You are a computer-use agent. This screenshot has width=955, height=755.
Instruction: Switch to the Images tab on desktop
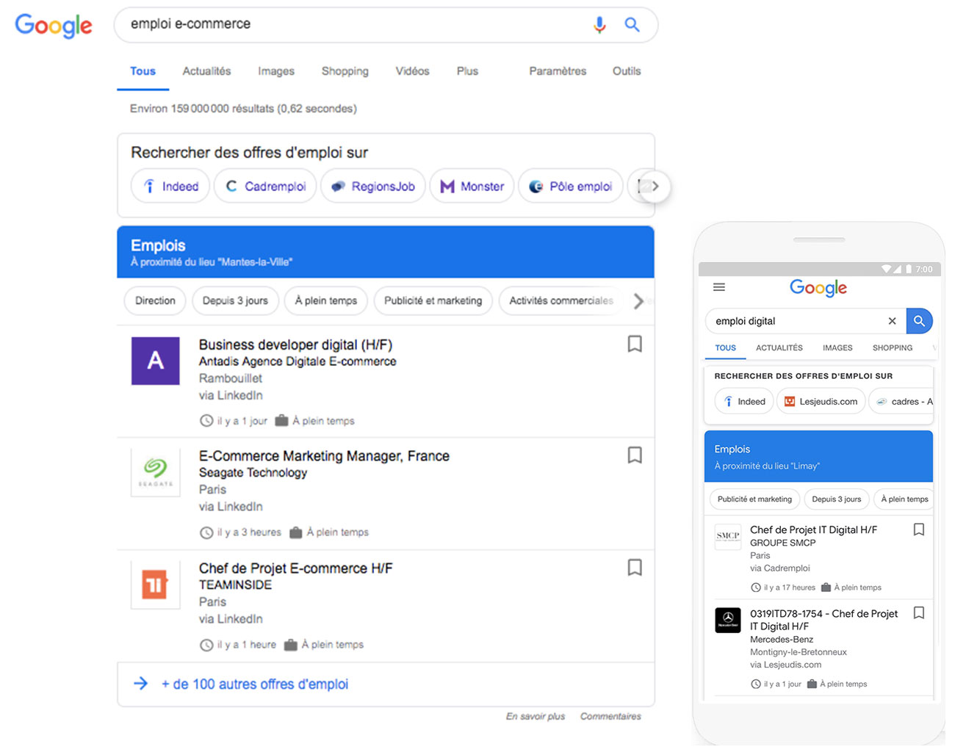click(276, 71)
